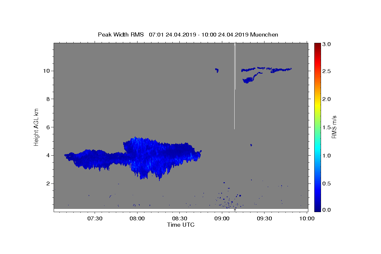This screenshot has width=381, height=254.
Task: Select the 'Time UTC' axis label
Action: [181, 225]
